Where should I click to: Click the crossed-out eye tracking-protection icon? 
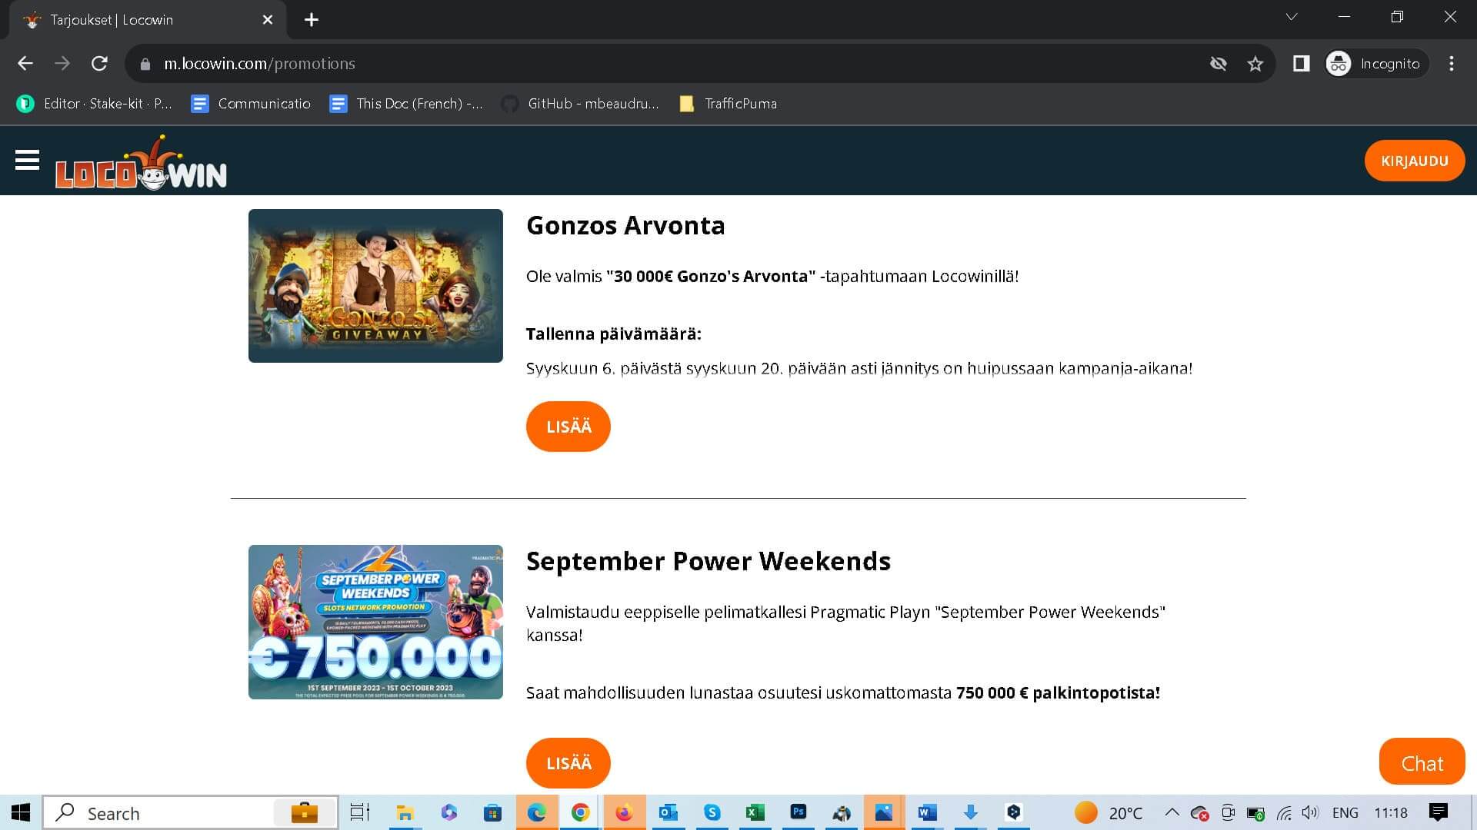point(1218,64)
